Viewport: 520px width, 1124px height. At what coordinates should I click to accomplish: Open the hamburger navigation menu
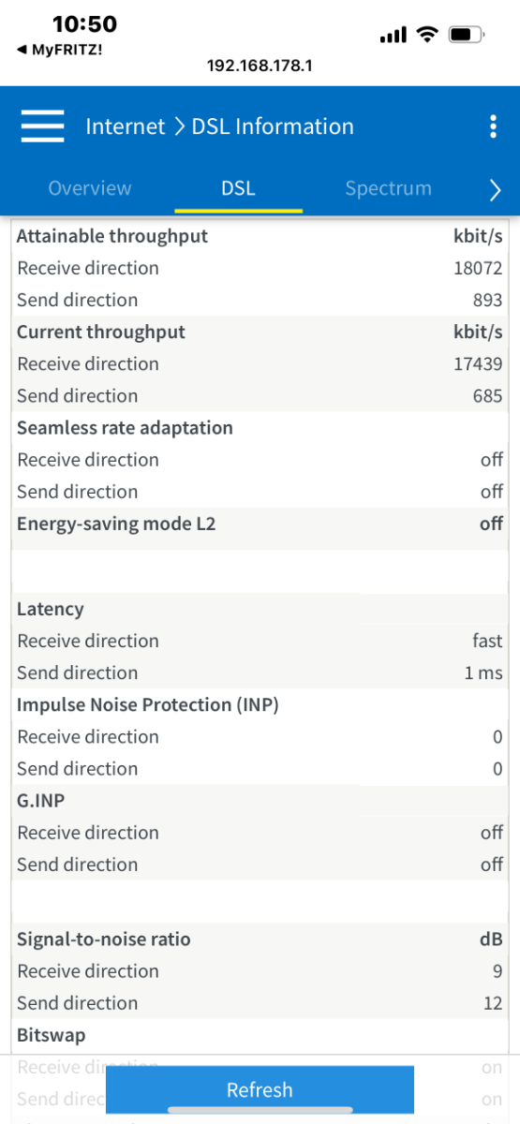(x=42, y=126)
